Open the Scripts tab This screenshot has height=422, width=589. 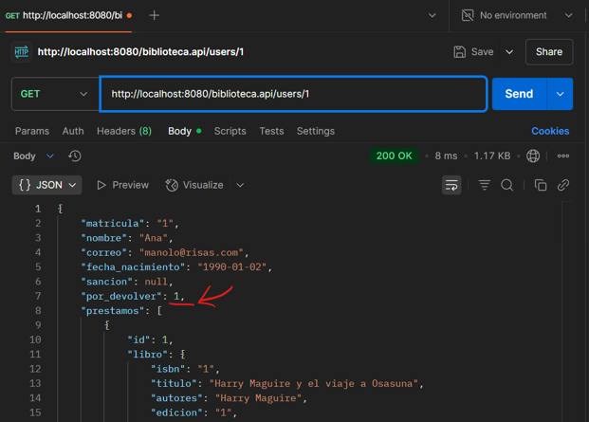pos(230,131)
